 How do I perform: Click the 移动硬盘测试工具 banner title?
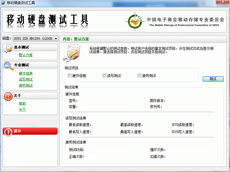[x=47, y=20]
